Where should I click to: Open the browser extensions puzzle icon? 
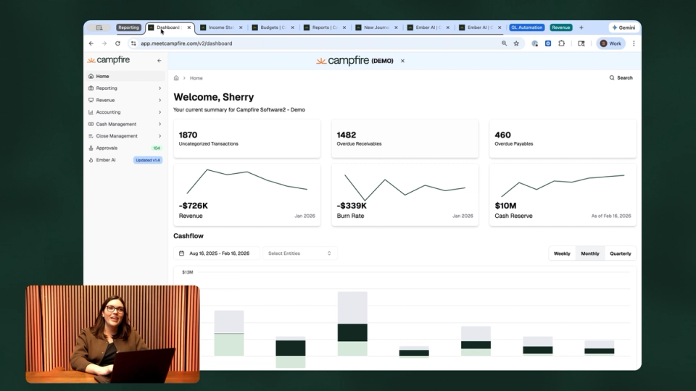[561, 43]
